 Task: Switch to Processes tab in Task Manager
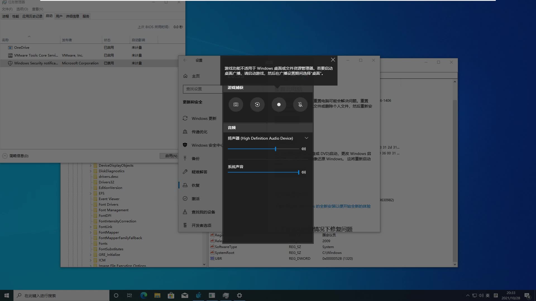click(x=6, y=16)
